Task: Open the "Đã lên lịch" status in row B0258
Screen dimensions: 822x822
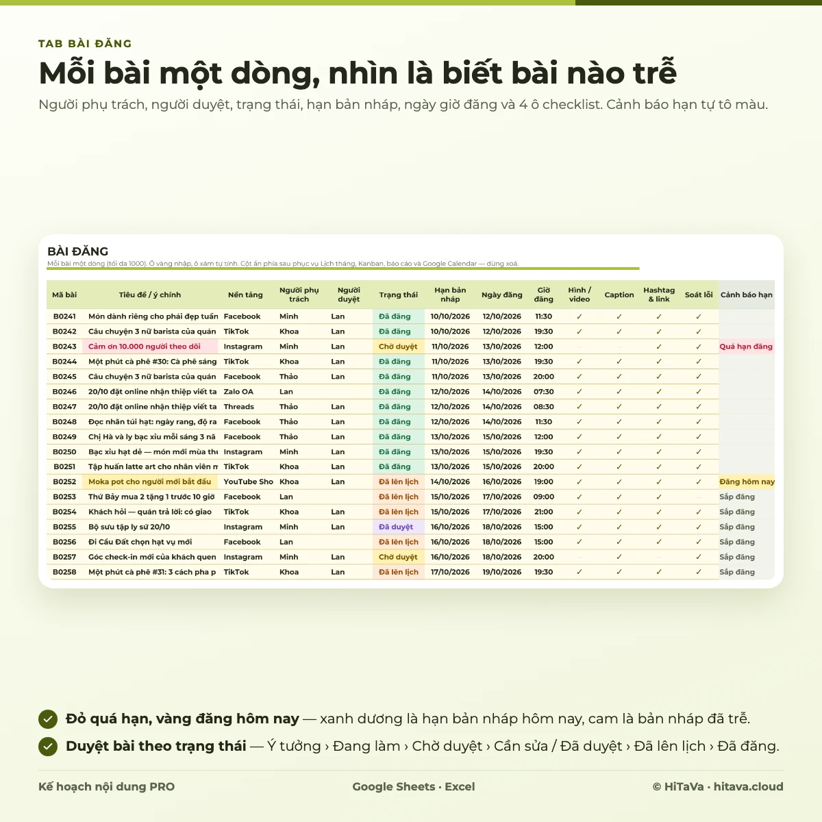Action: [x=399, y=573]
